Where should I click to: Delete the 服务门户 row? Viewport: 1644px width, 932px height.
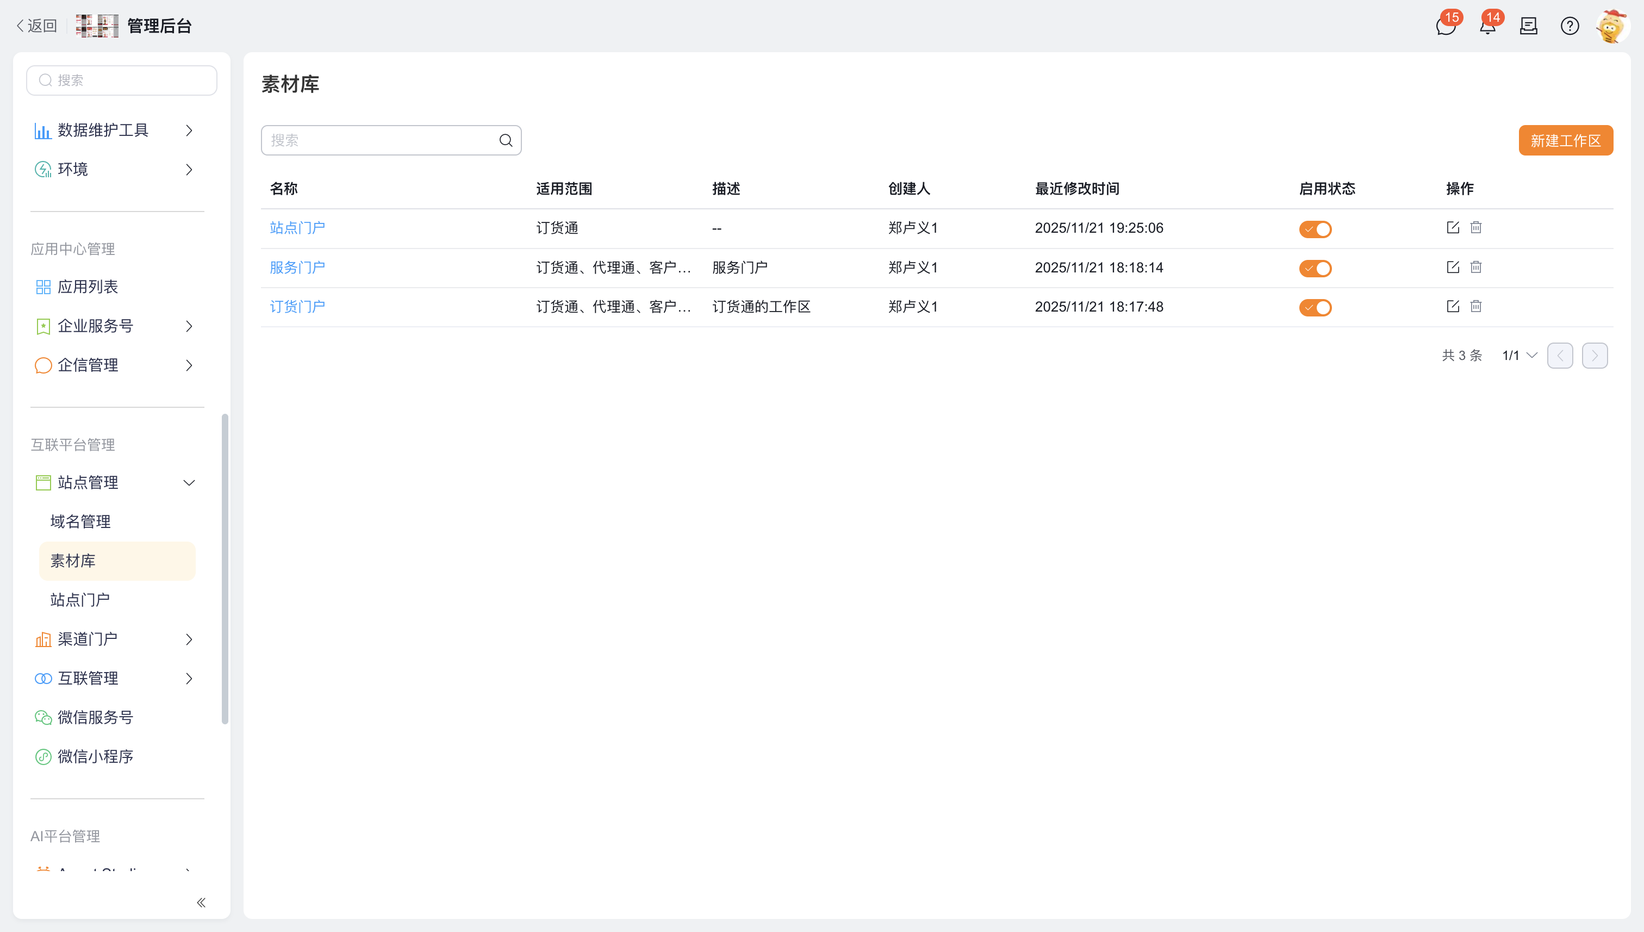(x=1475, y=267)
